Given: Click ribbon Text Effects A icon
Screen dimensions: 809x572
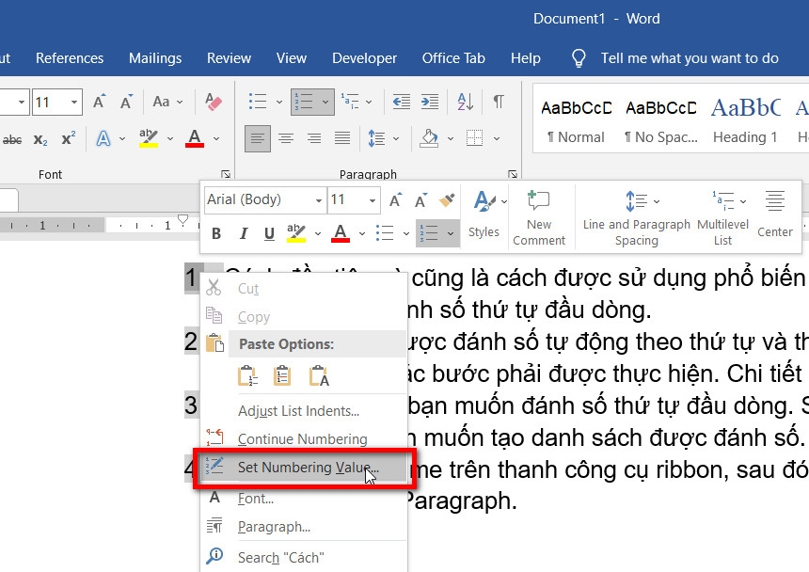Looking at the screenshot, I should click(x=103, y=138).
